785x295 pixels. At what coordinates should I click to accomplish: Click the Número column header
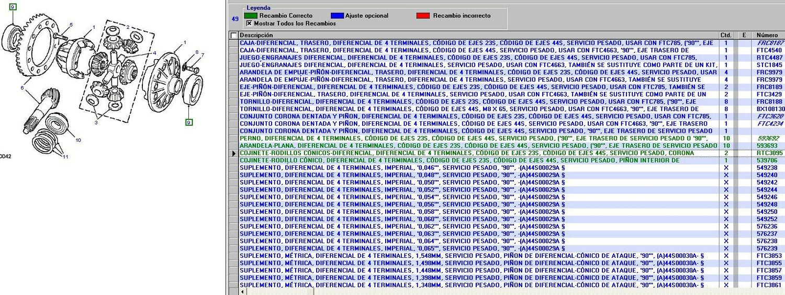tap(767, 35)
